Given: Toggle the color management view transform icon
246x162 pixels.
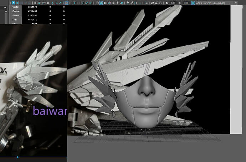Looking at the screenshot, I should pos(193,3).
